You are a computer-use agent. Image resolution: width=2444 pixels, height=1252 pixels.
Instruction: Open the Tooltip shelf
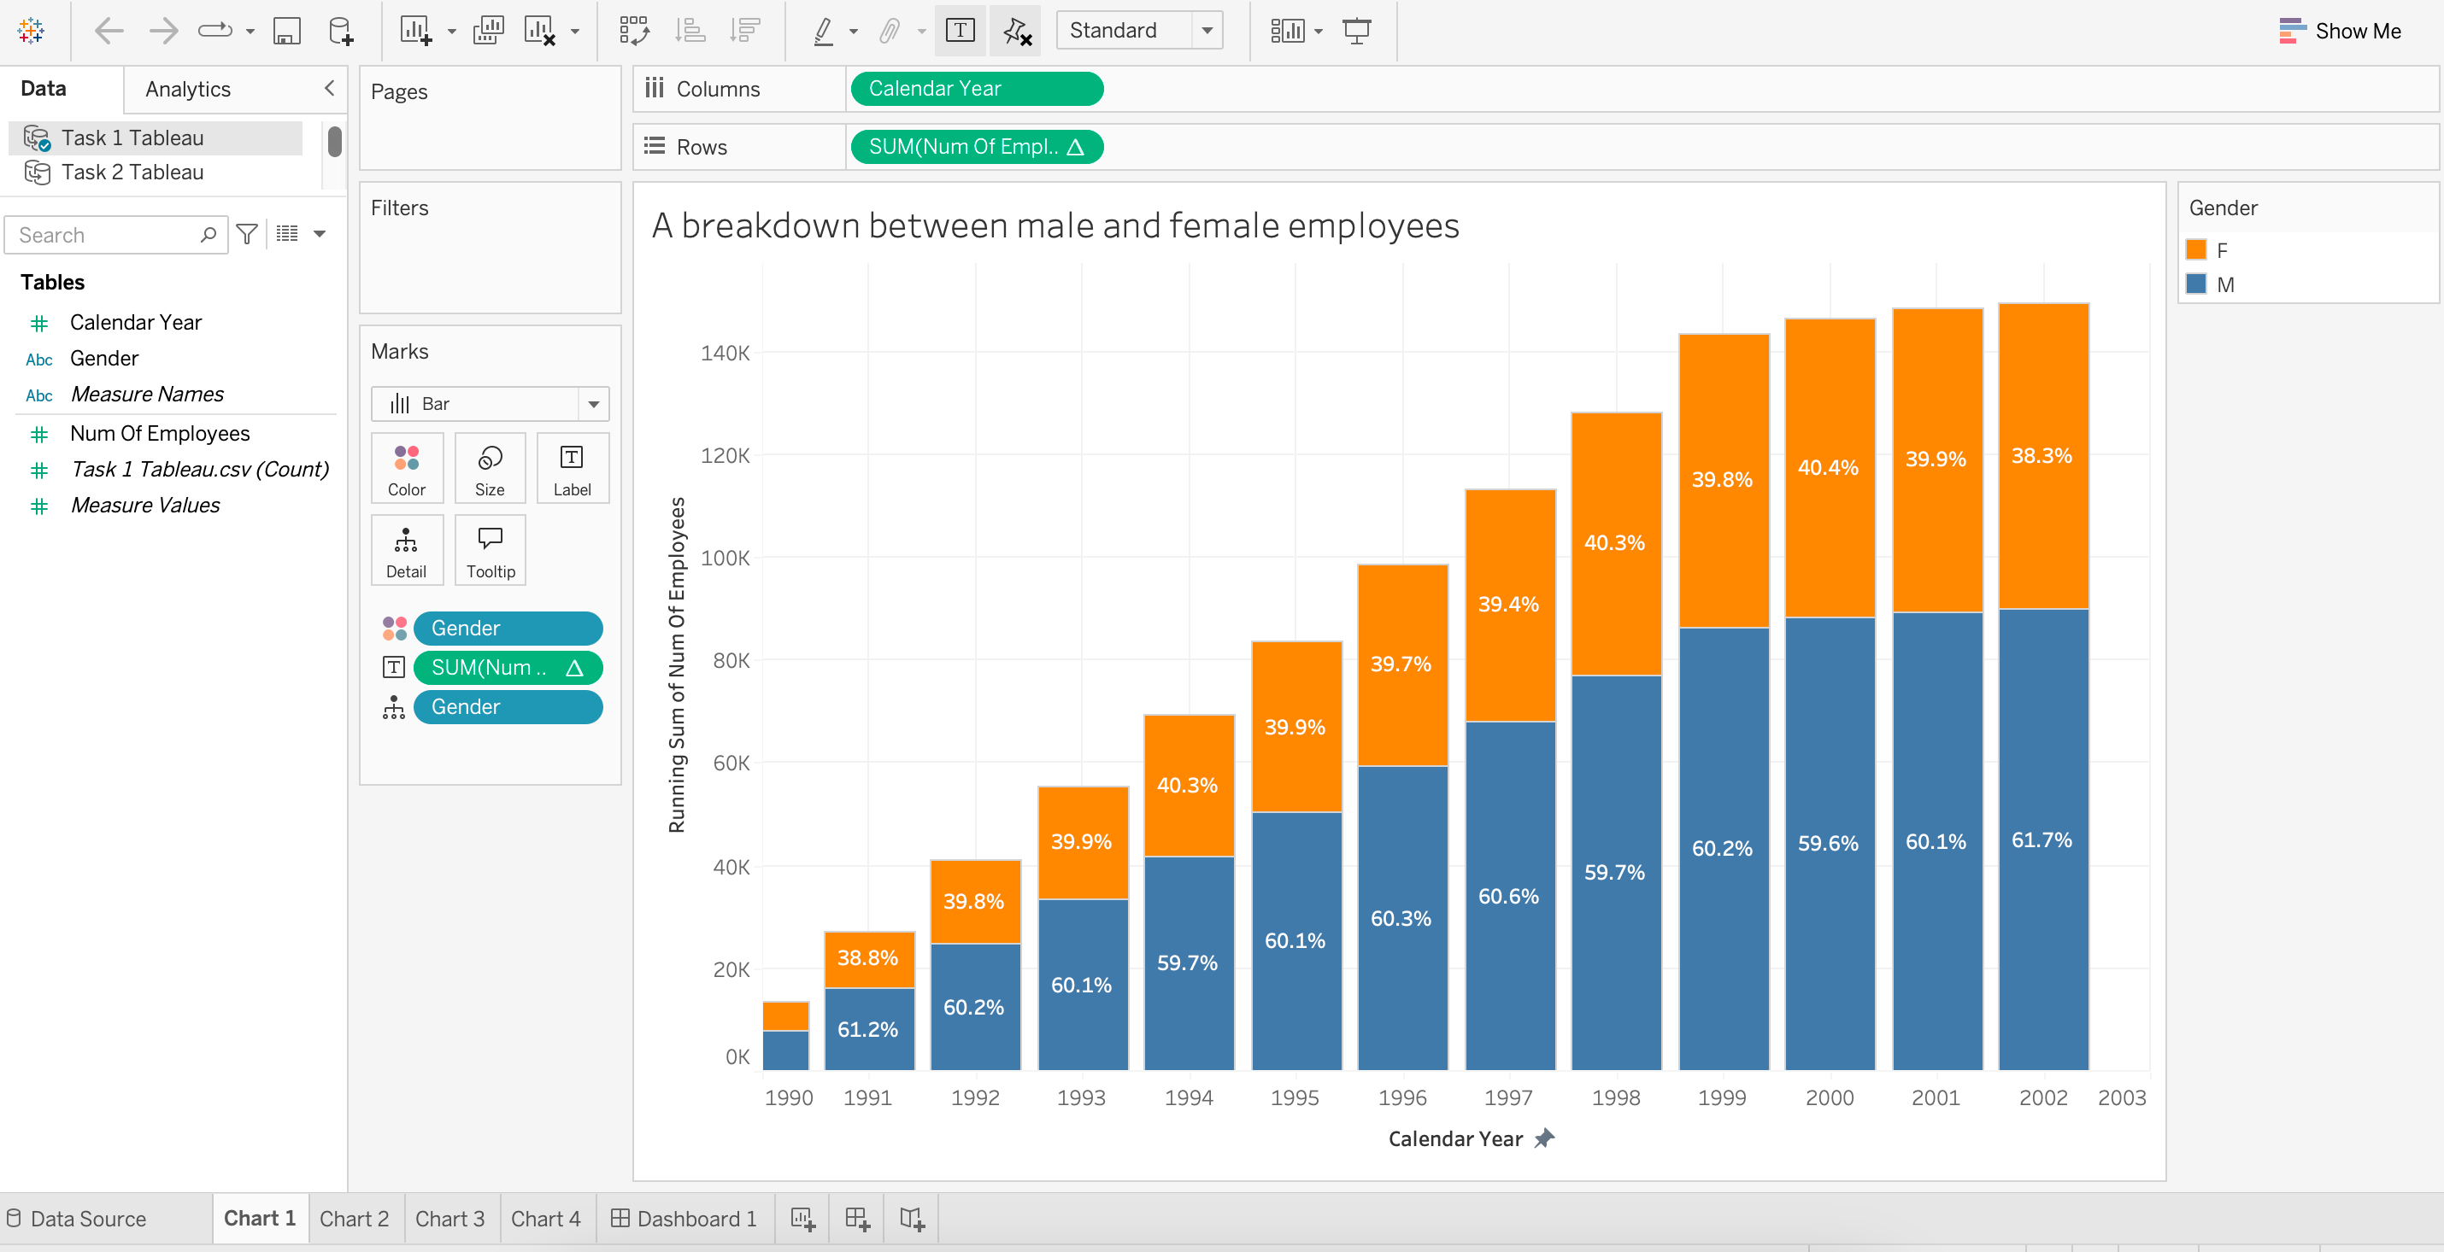[x=490, y=550]
